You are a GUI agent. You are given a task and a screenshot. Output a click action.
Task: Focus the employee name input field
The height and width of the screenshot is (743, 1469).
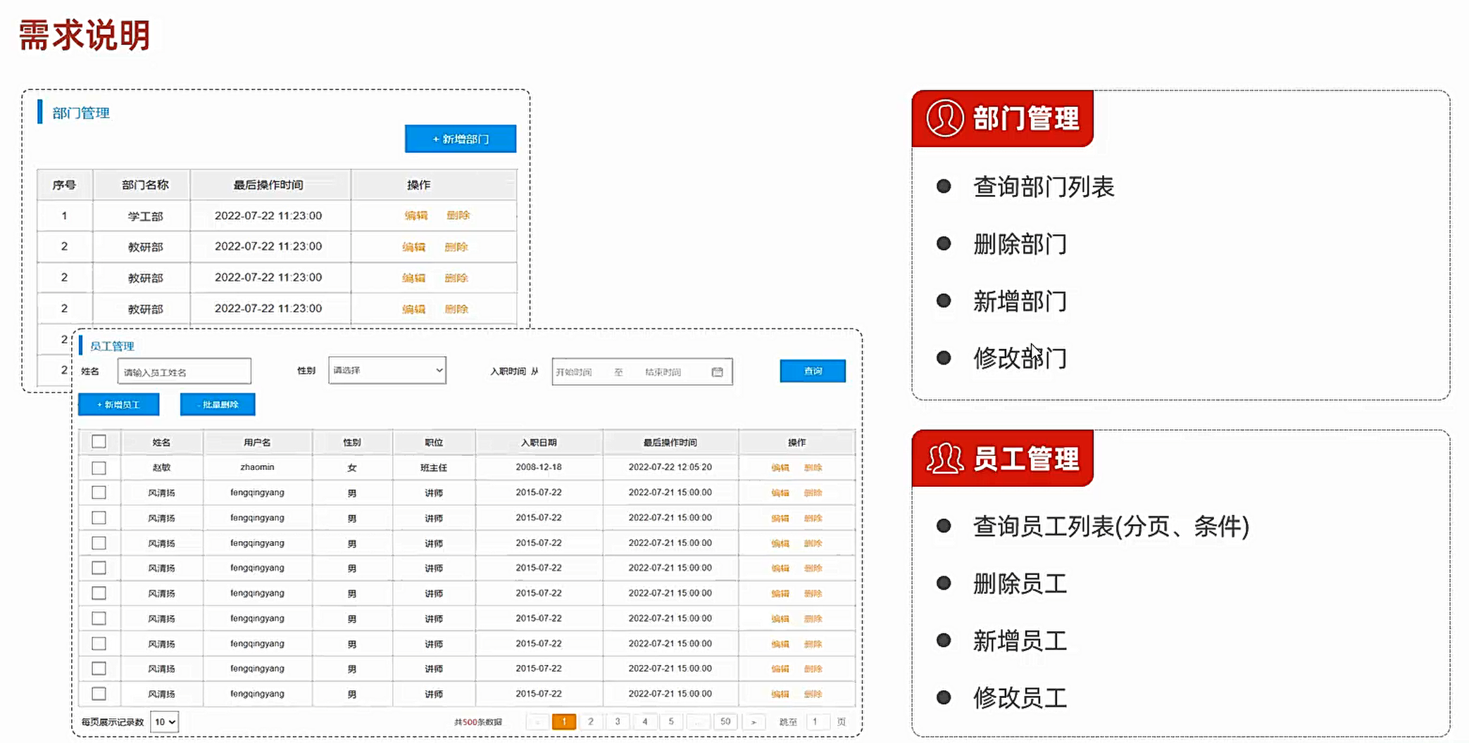click(185, 371)
